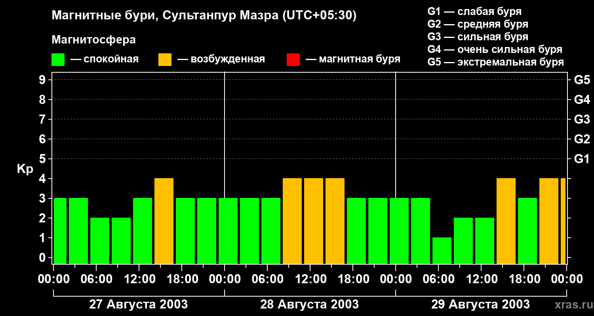Click the 00:00 label starting 28 August
This screenshot has width=594, height=316.
pos(225,279)
